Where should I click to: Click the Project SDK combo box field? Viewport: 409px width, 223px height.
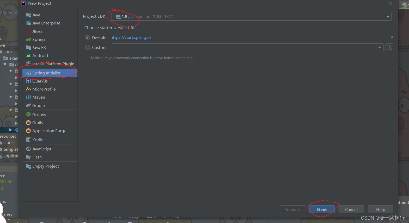coord(251,17)
